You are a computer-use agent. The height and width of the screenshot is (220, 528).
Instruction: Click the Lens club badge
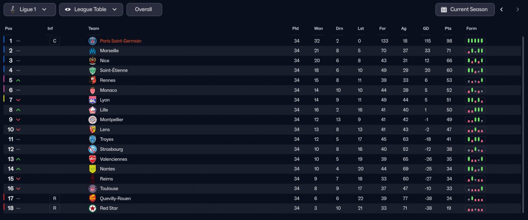pos(92,129)
